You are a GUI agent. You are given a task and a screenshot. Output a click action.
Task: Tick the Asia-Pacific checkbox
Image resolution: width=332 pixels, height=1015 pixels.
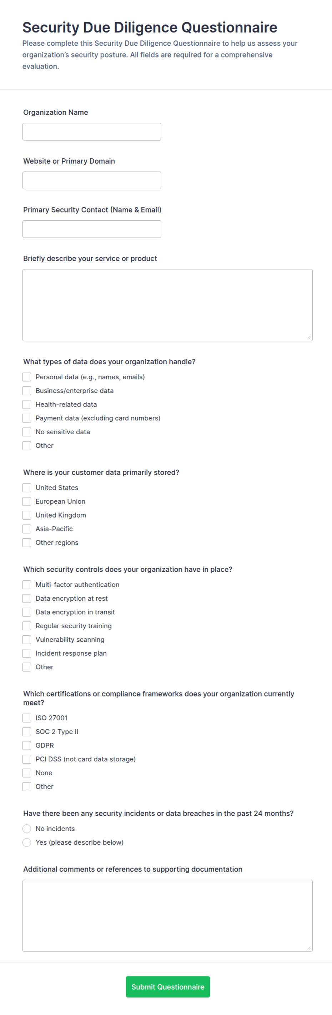(27, 529)
